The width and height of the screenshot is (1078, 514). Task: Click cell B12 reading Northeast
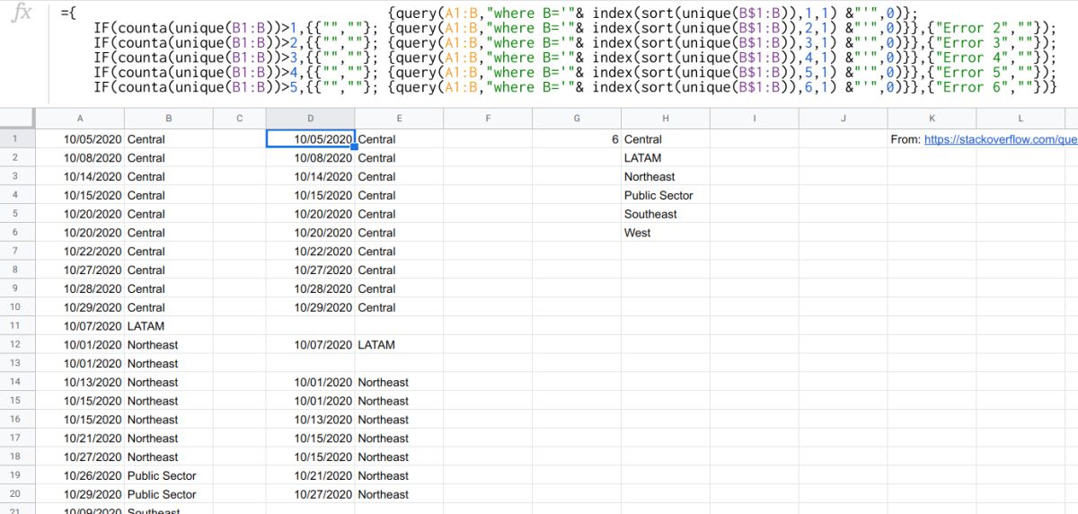pos(169,345)
